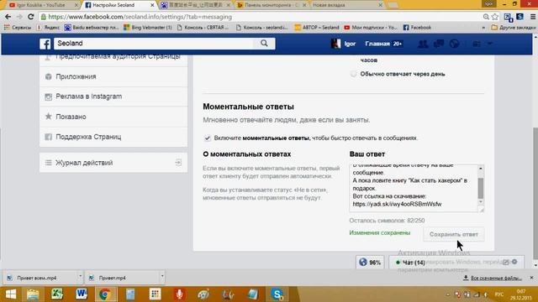Open Excel from taskbar
This screenshot has height=302, width=538.
click(x=57, y=294)
